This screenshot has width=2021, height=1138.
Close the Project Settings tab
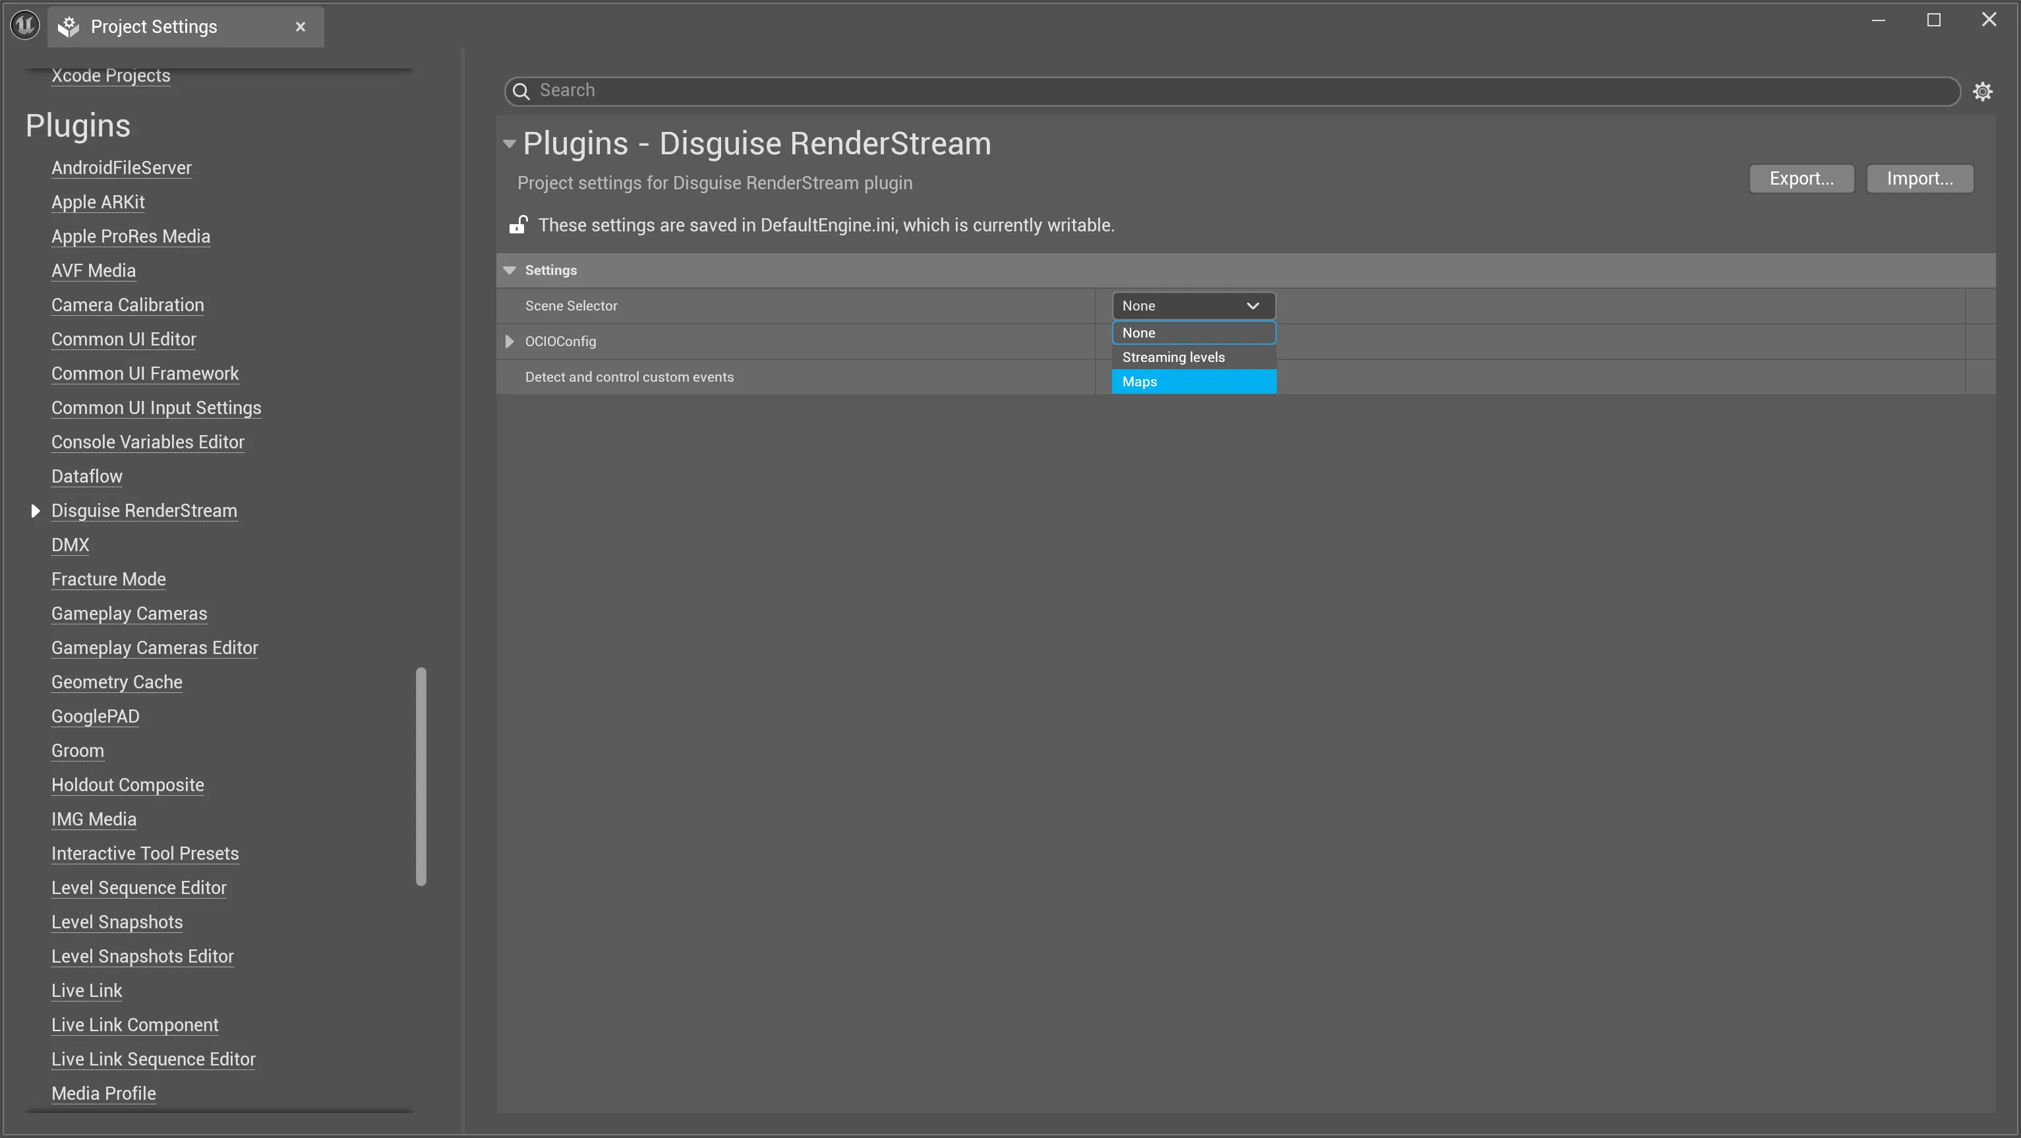coord(301,26)
